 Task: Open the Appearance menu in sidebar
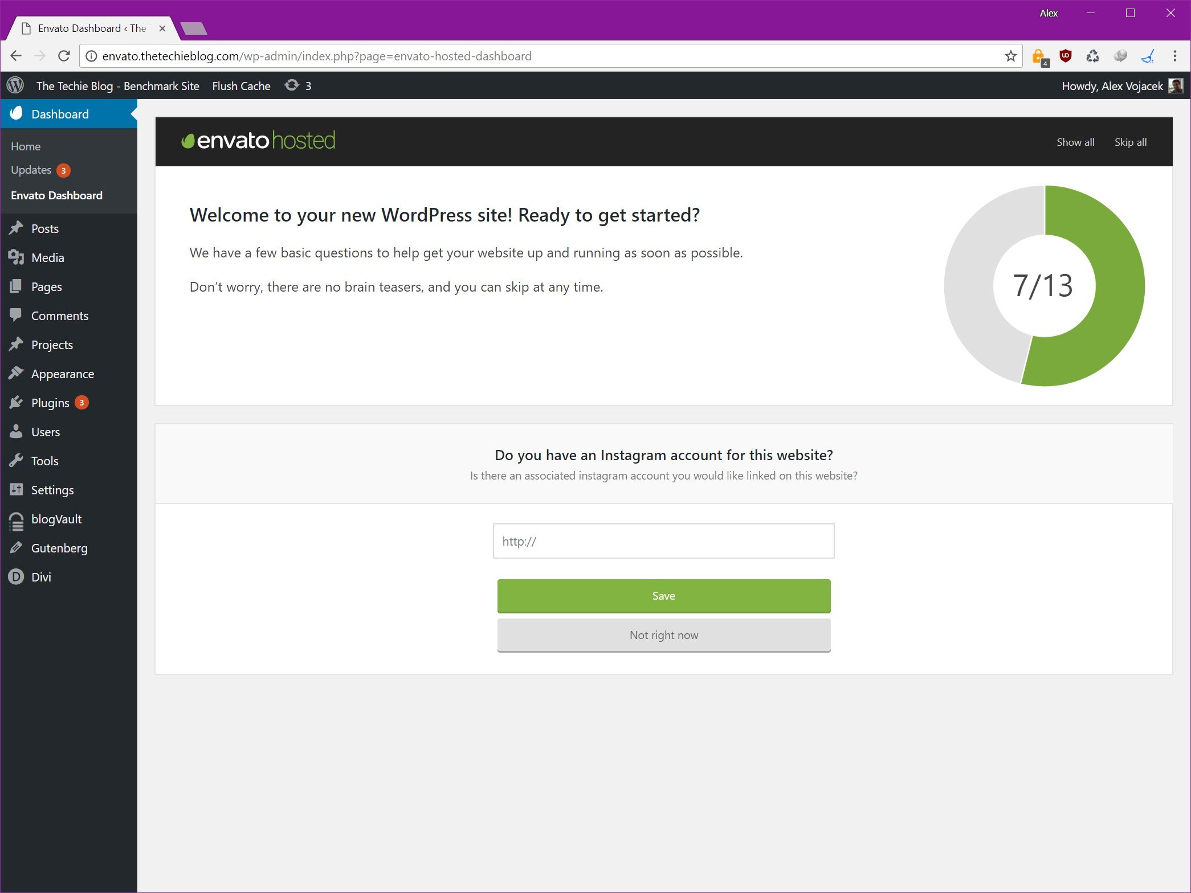click(x=62, y=374)
